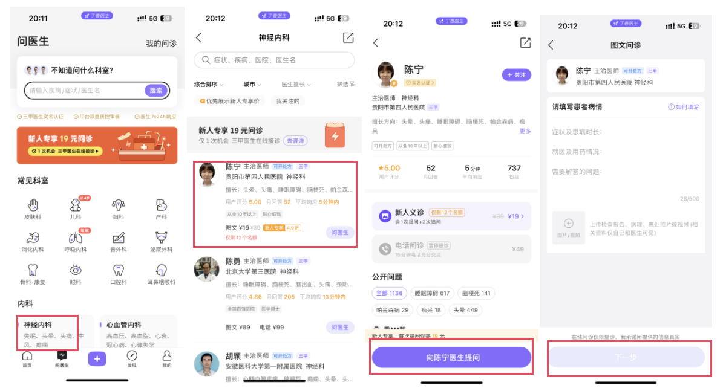This screenshot has height=391, width=723.
Task: Select the 泌尿外科 department icon
Action: click(x=162, y=238)
